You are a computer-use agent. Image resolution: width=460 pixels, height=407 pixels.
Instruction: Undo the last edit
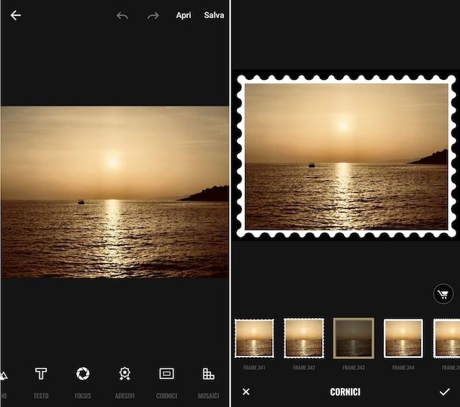122,16
